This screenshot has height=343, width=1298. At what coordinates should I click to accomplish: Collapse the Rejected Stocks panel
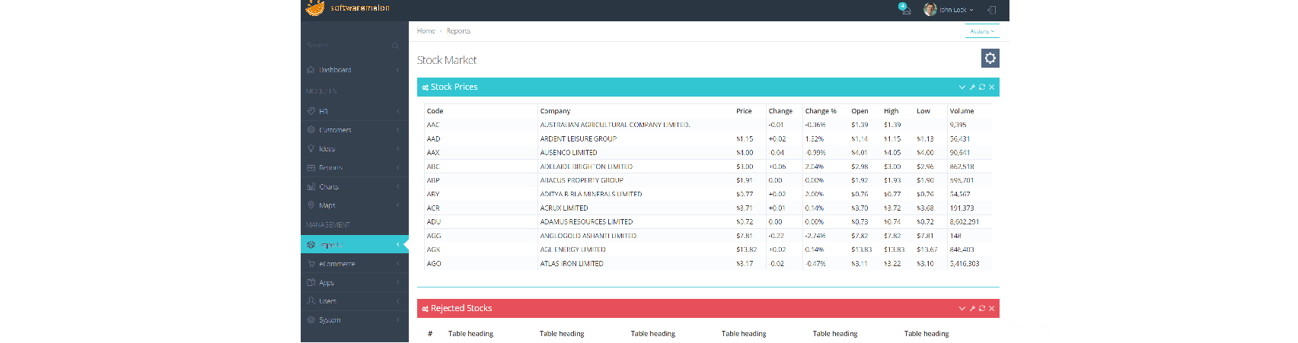(962, 308)
